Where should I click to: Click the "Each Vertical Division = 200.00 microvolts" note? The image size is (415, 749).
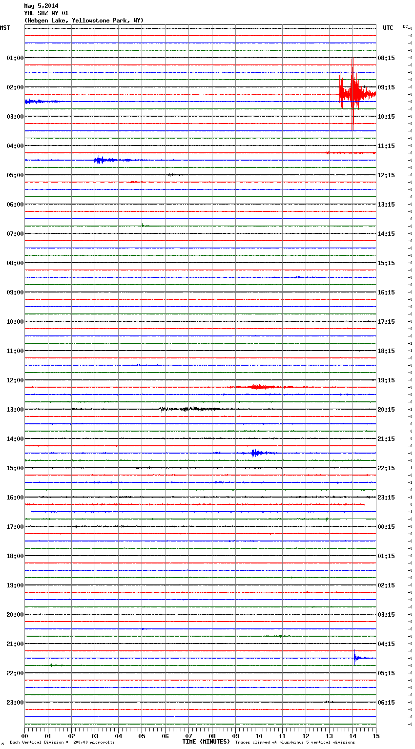(x=62, y=743)
